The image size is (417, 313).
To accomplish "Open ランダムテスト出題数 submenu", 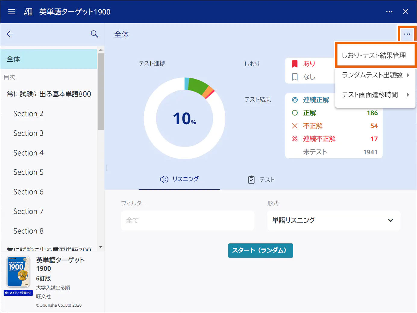I will coord(375,75).
